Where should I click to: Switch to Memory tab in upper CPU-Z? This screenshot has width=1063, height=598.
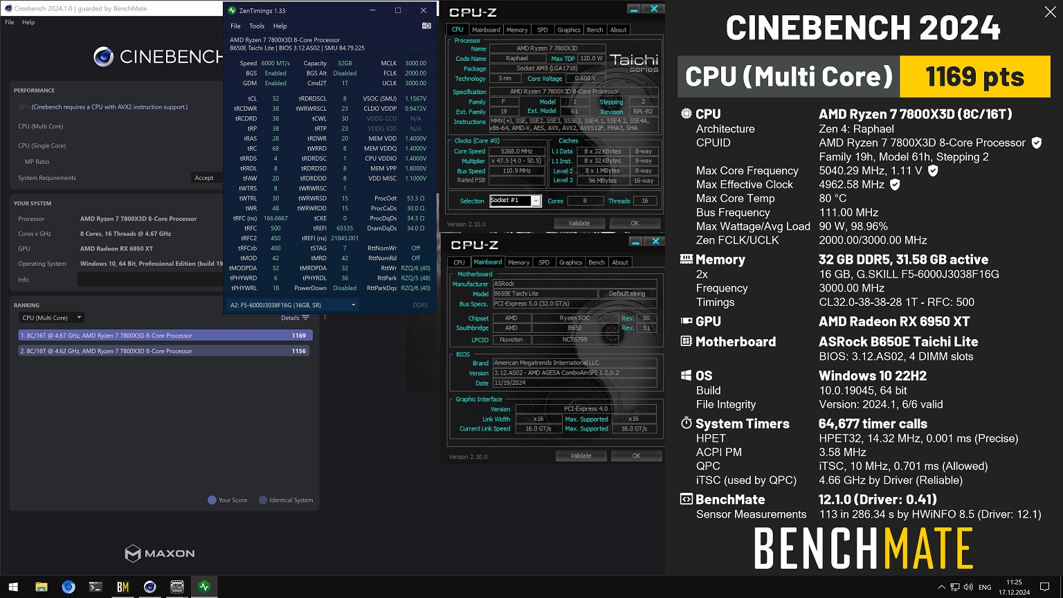[517, 30]
